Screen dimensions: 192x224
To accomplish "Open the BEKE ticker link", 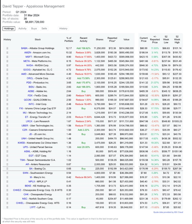I will pyautogui.click(x=28, y=186).
